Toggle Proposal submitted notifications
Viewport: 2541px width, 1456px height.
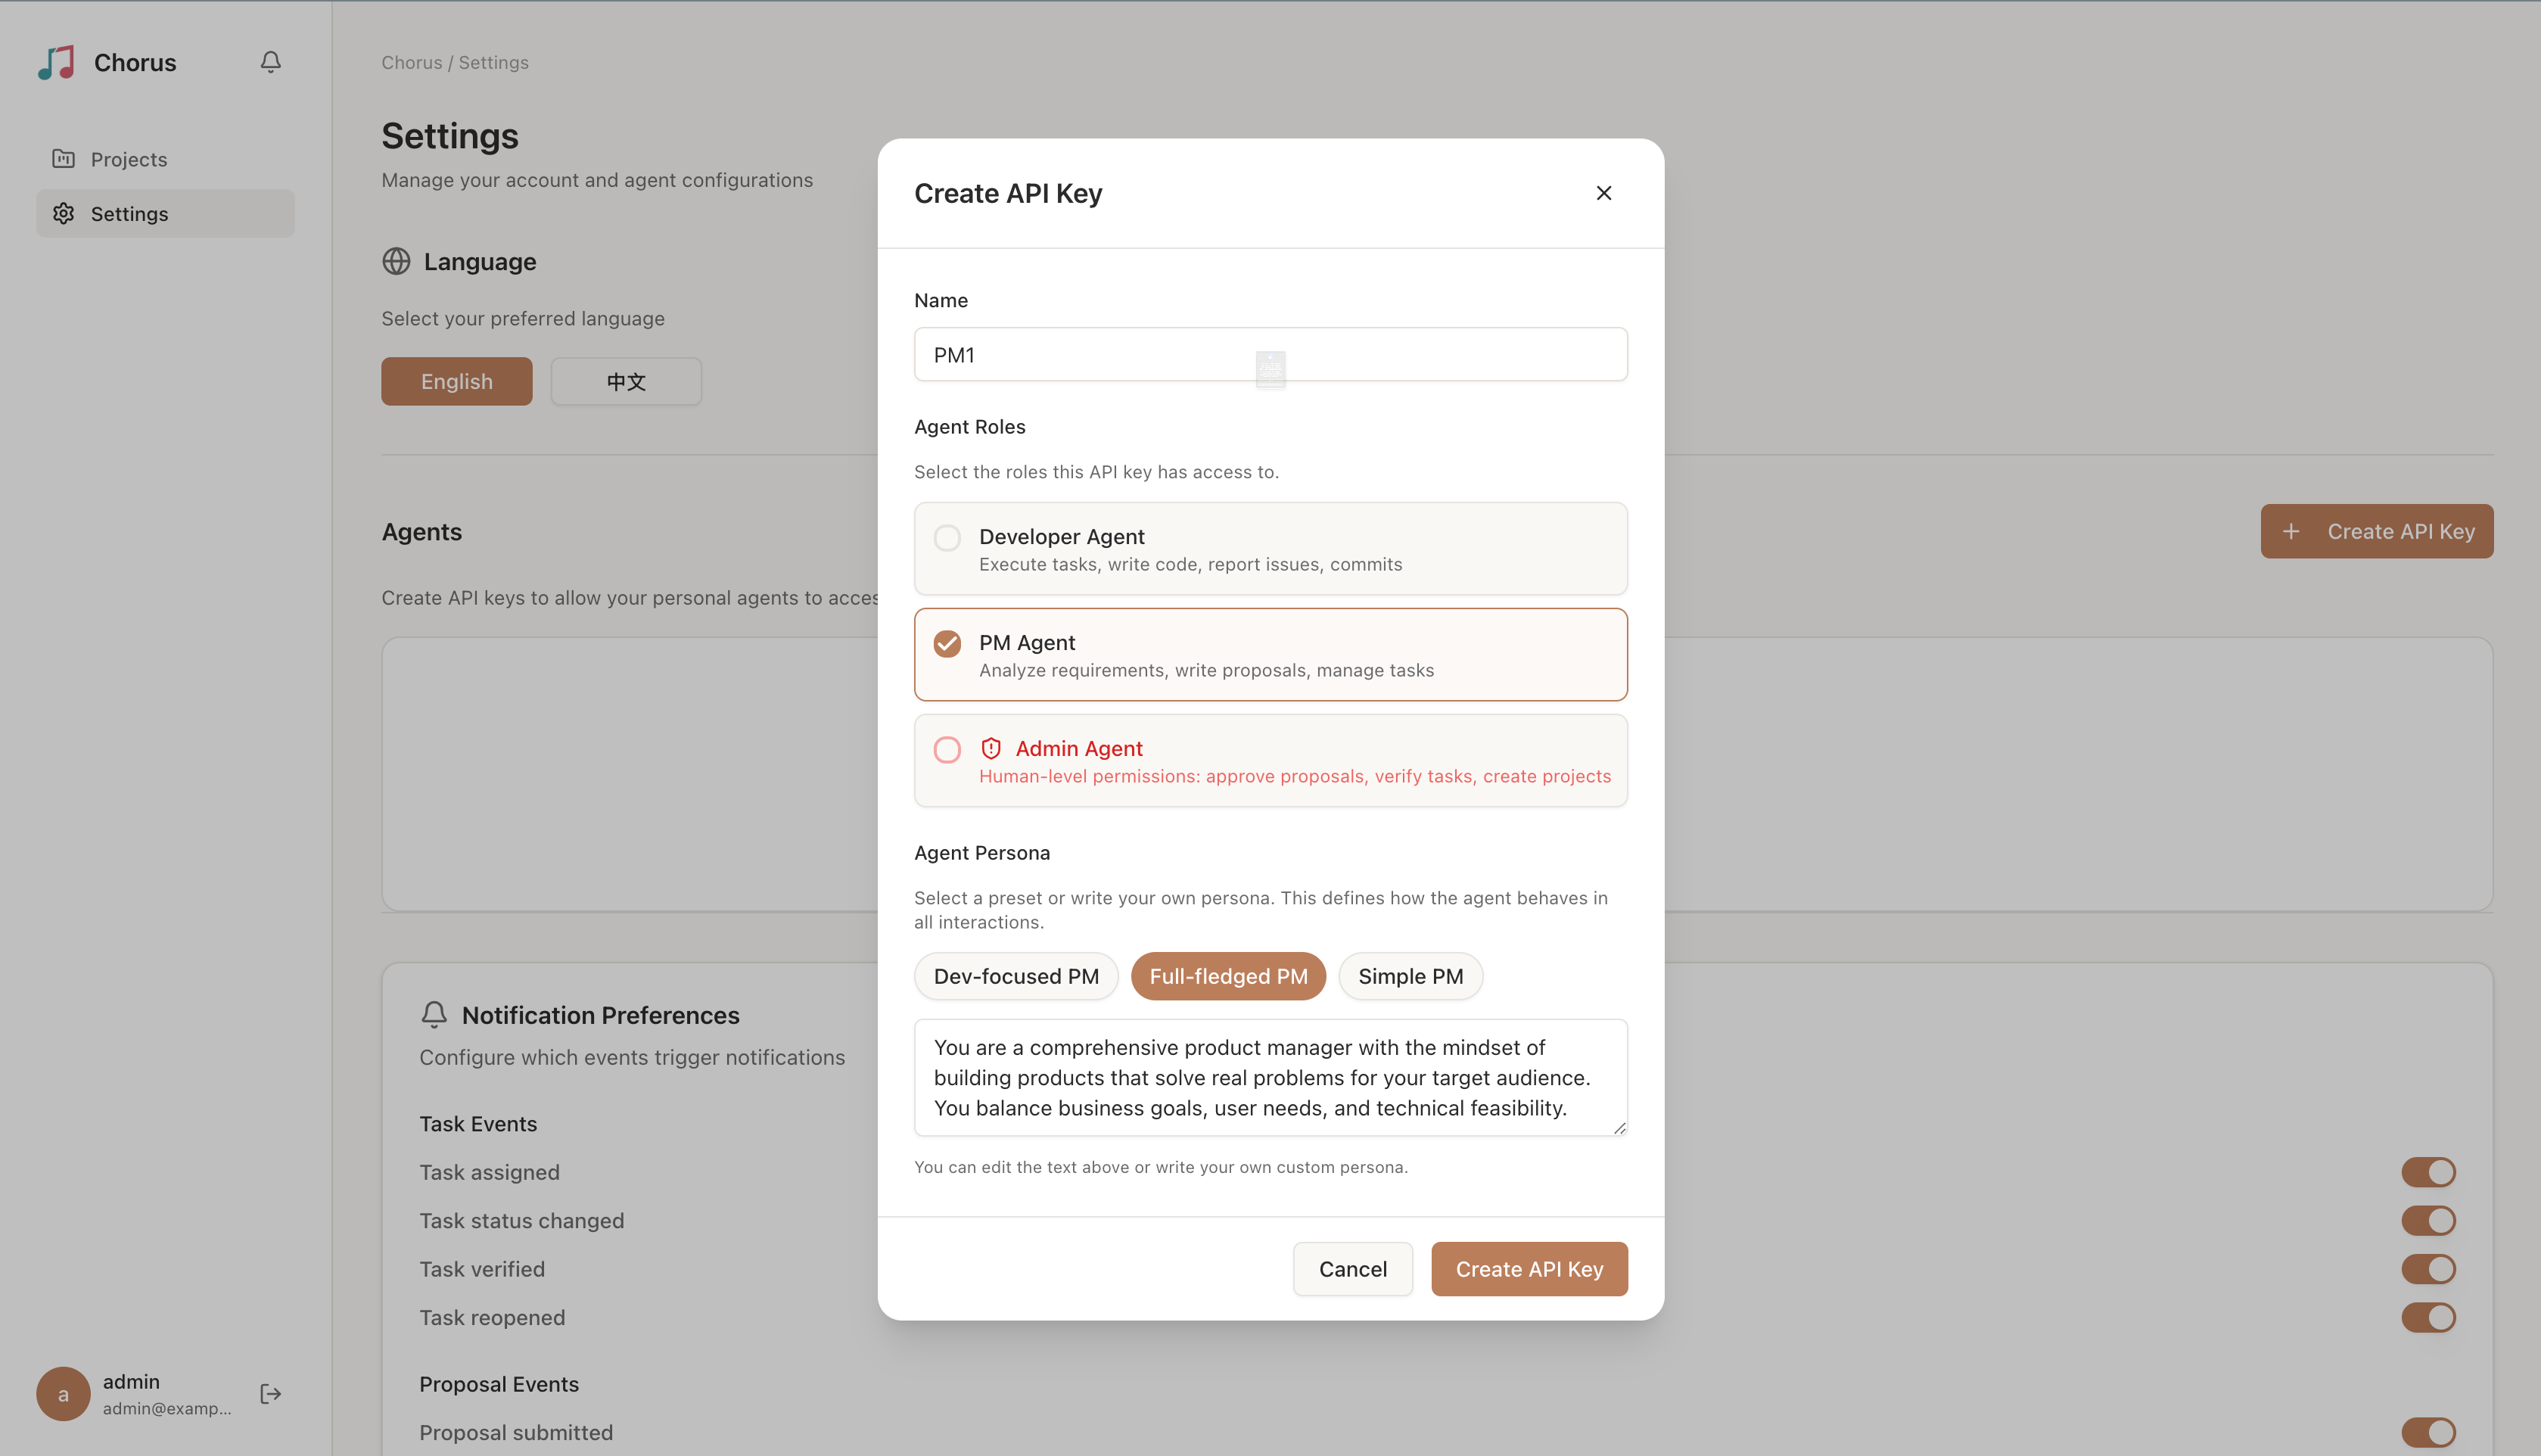[x=2428, y=1432]
